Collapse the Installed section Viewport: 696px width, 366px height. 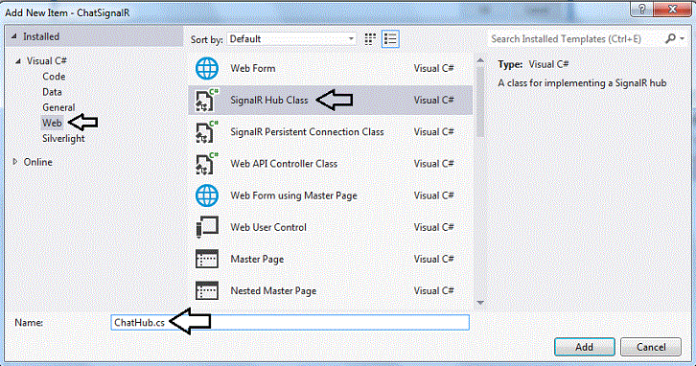pos(13,36)
